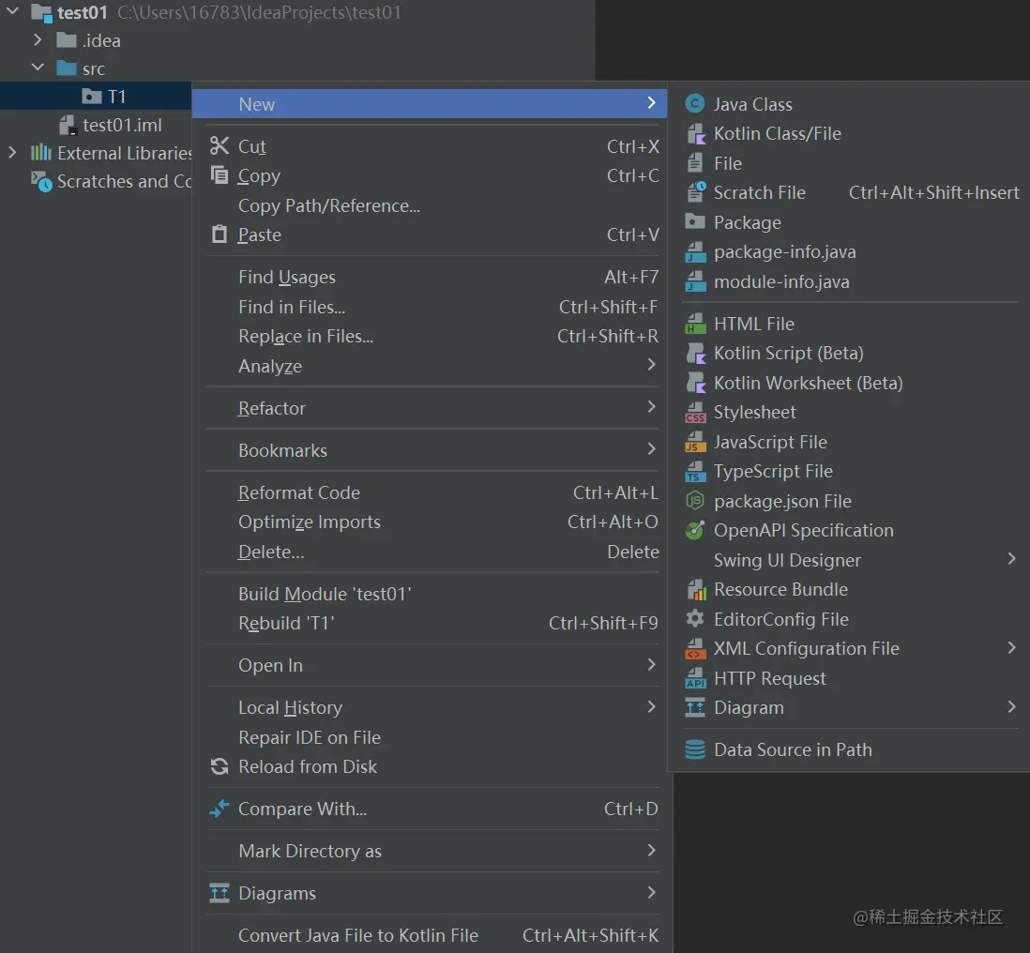Click the Compare With arrows icon
1030x953 pixels.
click(220, 808)
